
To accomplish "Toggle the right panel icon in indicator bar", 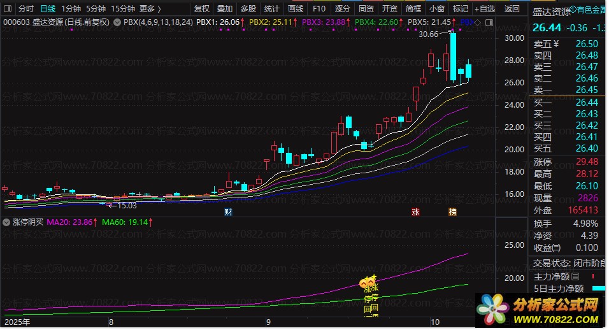I will point(489,22).
